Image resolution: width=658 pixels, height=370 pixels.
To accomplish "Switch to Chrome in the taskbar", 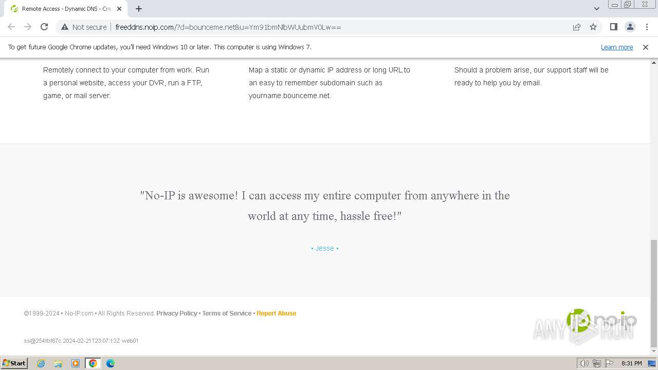I will click(x=93, y=363).
